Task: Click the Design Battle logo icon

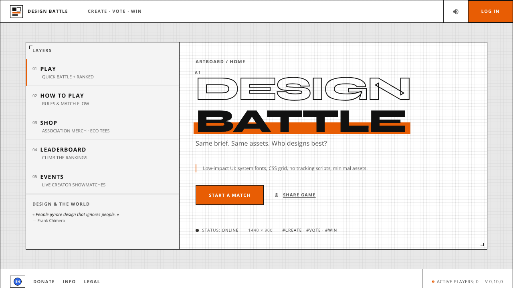Action: click(16, 12)
